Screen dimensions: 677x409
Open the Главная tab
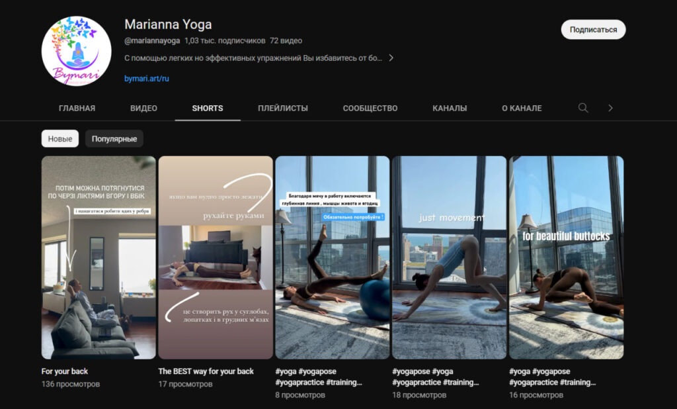coord(77,109)
